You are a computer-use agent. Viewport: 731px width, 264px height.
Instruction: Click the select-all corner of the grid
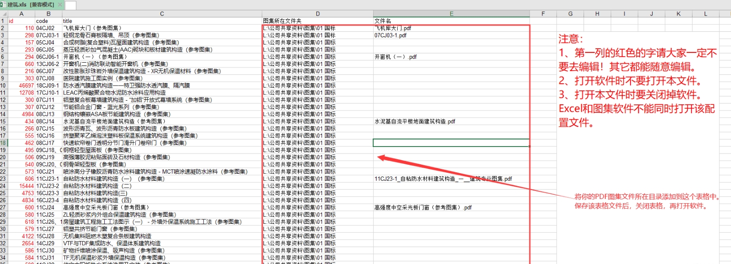pos(4,14)
